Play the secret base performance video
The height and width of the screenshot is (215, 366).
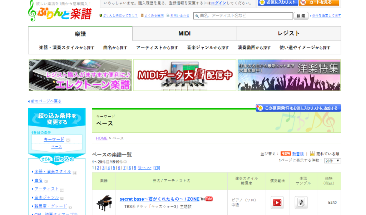point(277,202)
